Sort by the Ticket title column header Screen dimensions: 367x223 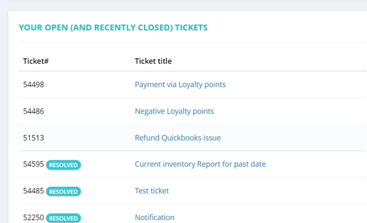153,61
